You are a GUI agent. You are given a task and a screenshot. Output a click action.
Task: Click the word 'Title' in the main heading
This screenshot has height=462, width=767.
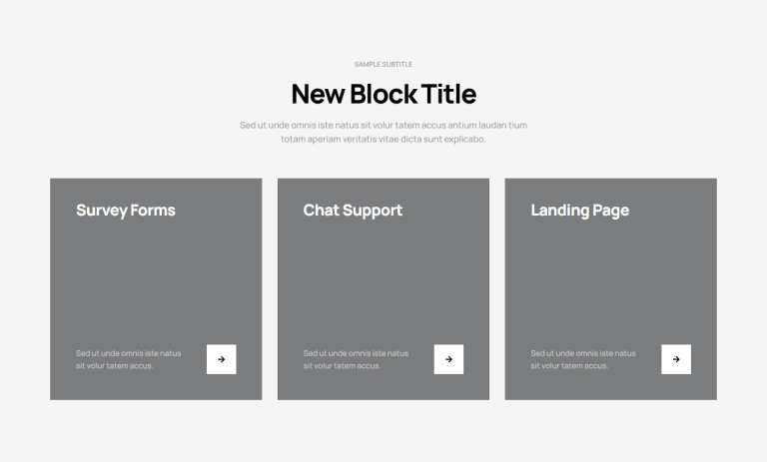[448, 94]
